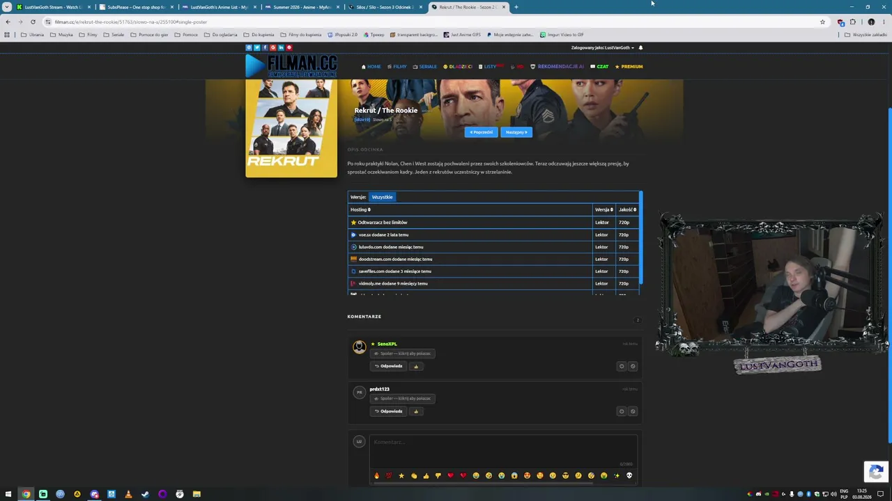This screenshot has width=892, height=501.
Task: Open the Filmy bookmarks folder
Action: click(88, 35)
